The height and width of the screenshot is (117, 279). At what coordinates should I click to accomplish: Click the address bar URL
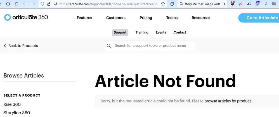click(x=109, y=4)
